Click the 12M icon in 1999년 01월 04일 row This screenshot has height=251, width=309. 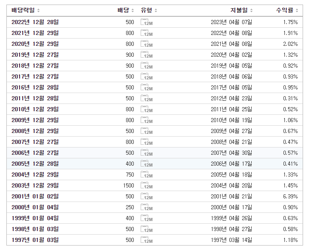pyautogui.click(x=147, y=218)
